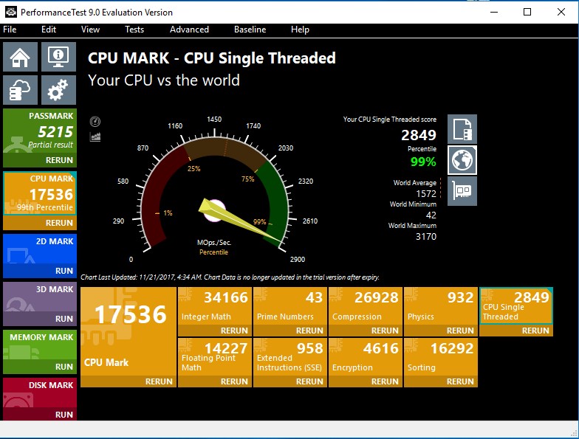This screenshot has height=439, width=579.
Task: Select the world globe comparison icon
Action: click(x=462, y=159)
